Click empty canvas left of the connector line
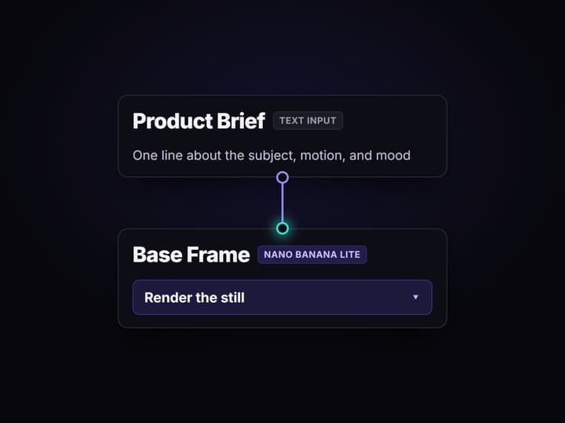This screenshot has width=565, height=423. (199, 203)
